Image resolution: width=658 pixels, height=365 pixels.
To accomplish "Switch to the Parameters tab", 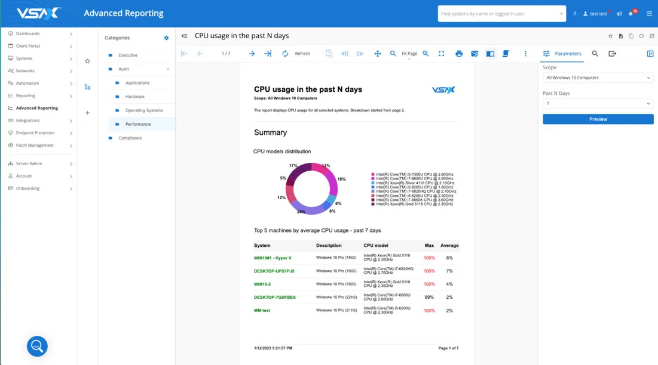I will pos(562,54).
